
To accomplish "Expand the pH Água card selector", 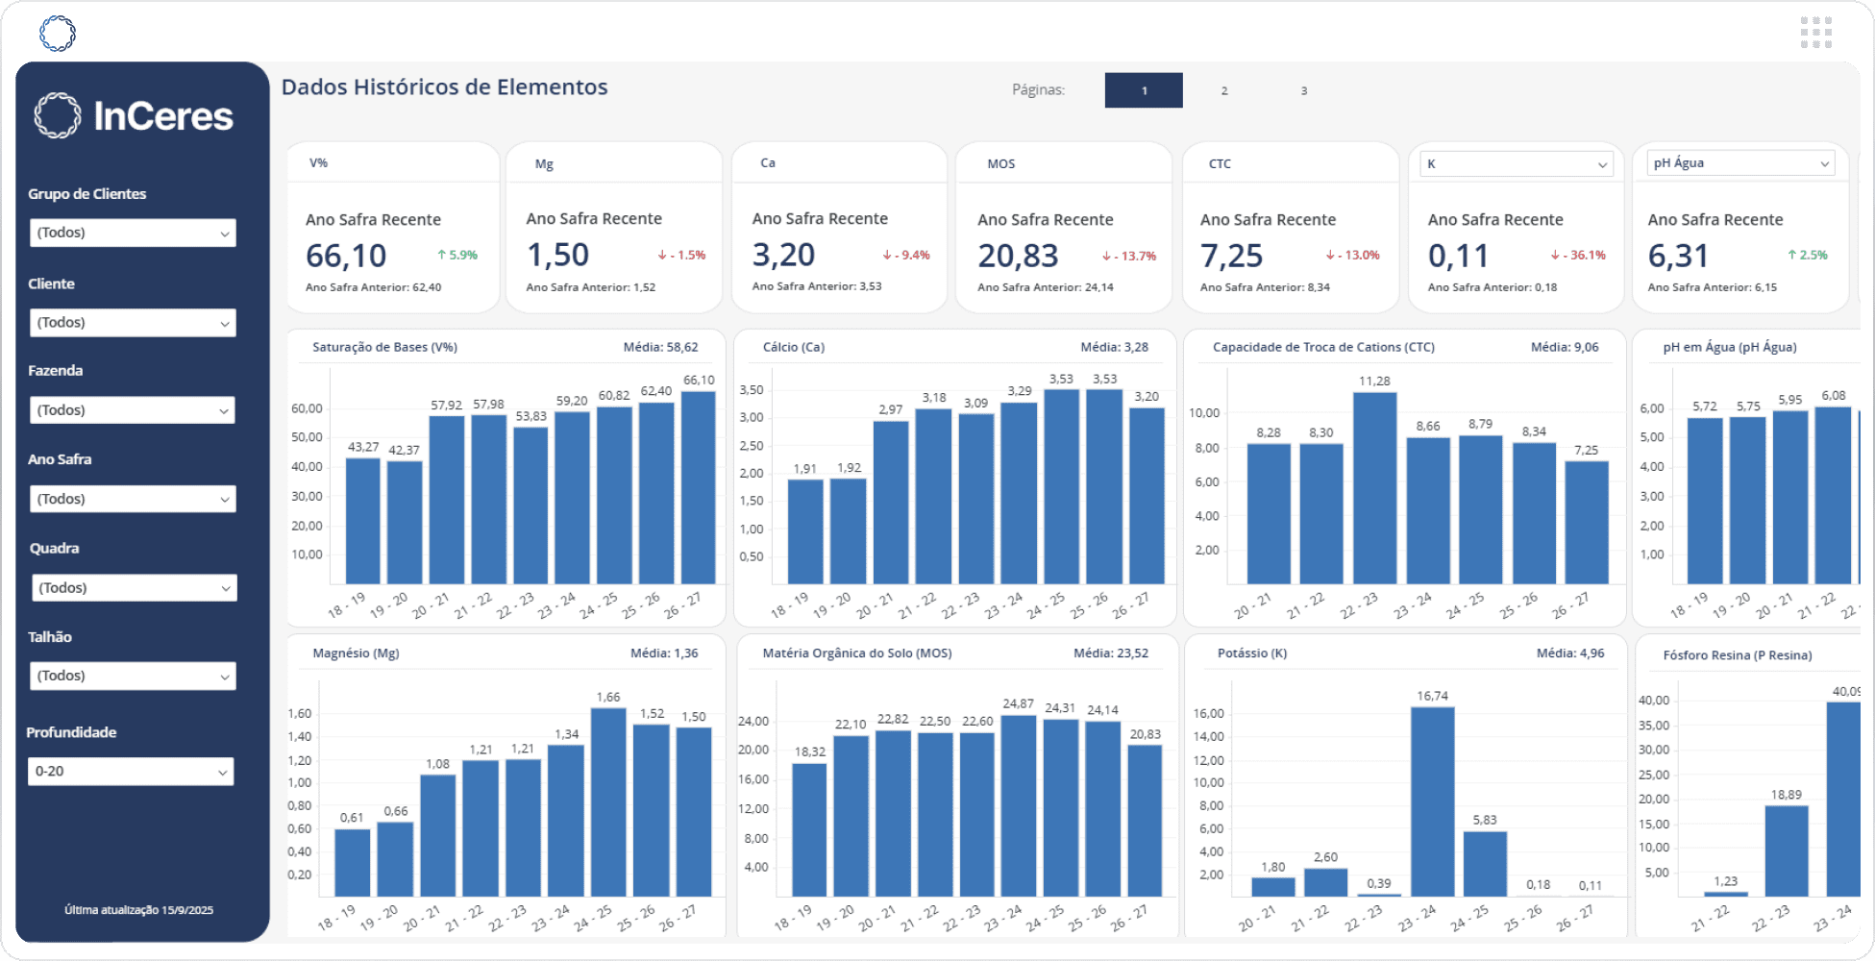I will (1740, 163).
